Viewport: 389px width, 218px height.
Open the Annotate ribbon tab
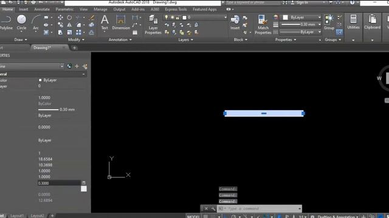coord(42,9)
